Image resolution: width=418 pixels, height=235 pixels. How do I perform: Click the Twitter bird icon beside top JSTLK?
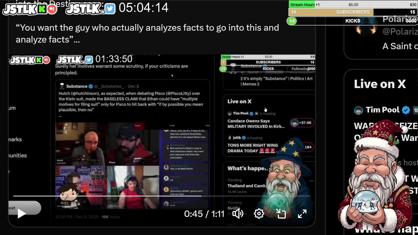[x=110, y=9]
